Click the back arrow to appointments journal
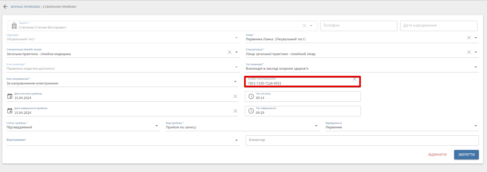Screen dimensions: 487x172 [5, 7]
